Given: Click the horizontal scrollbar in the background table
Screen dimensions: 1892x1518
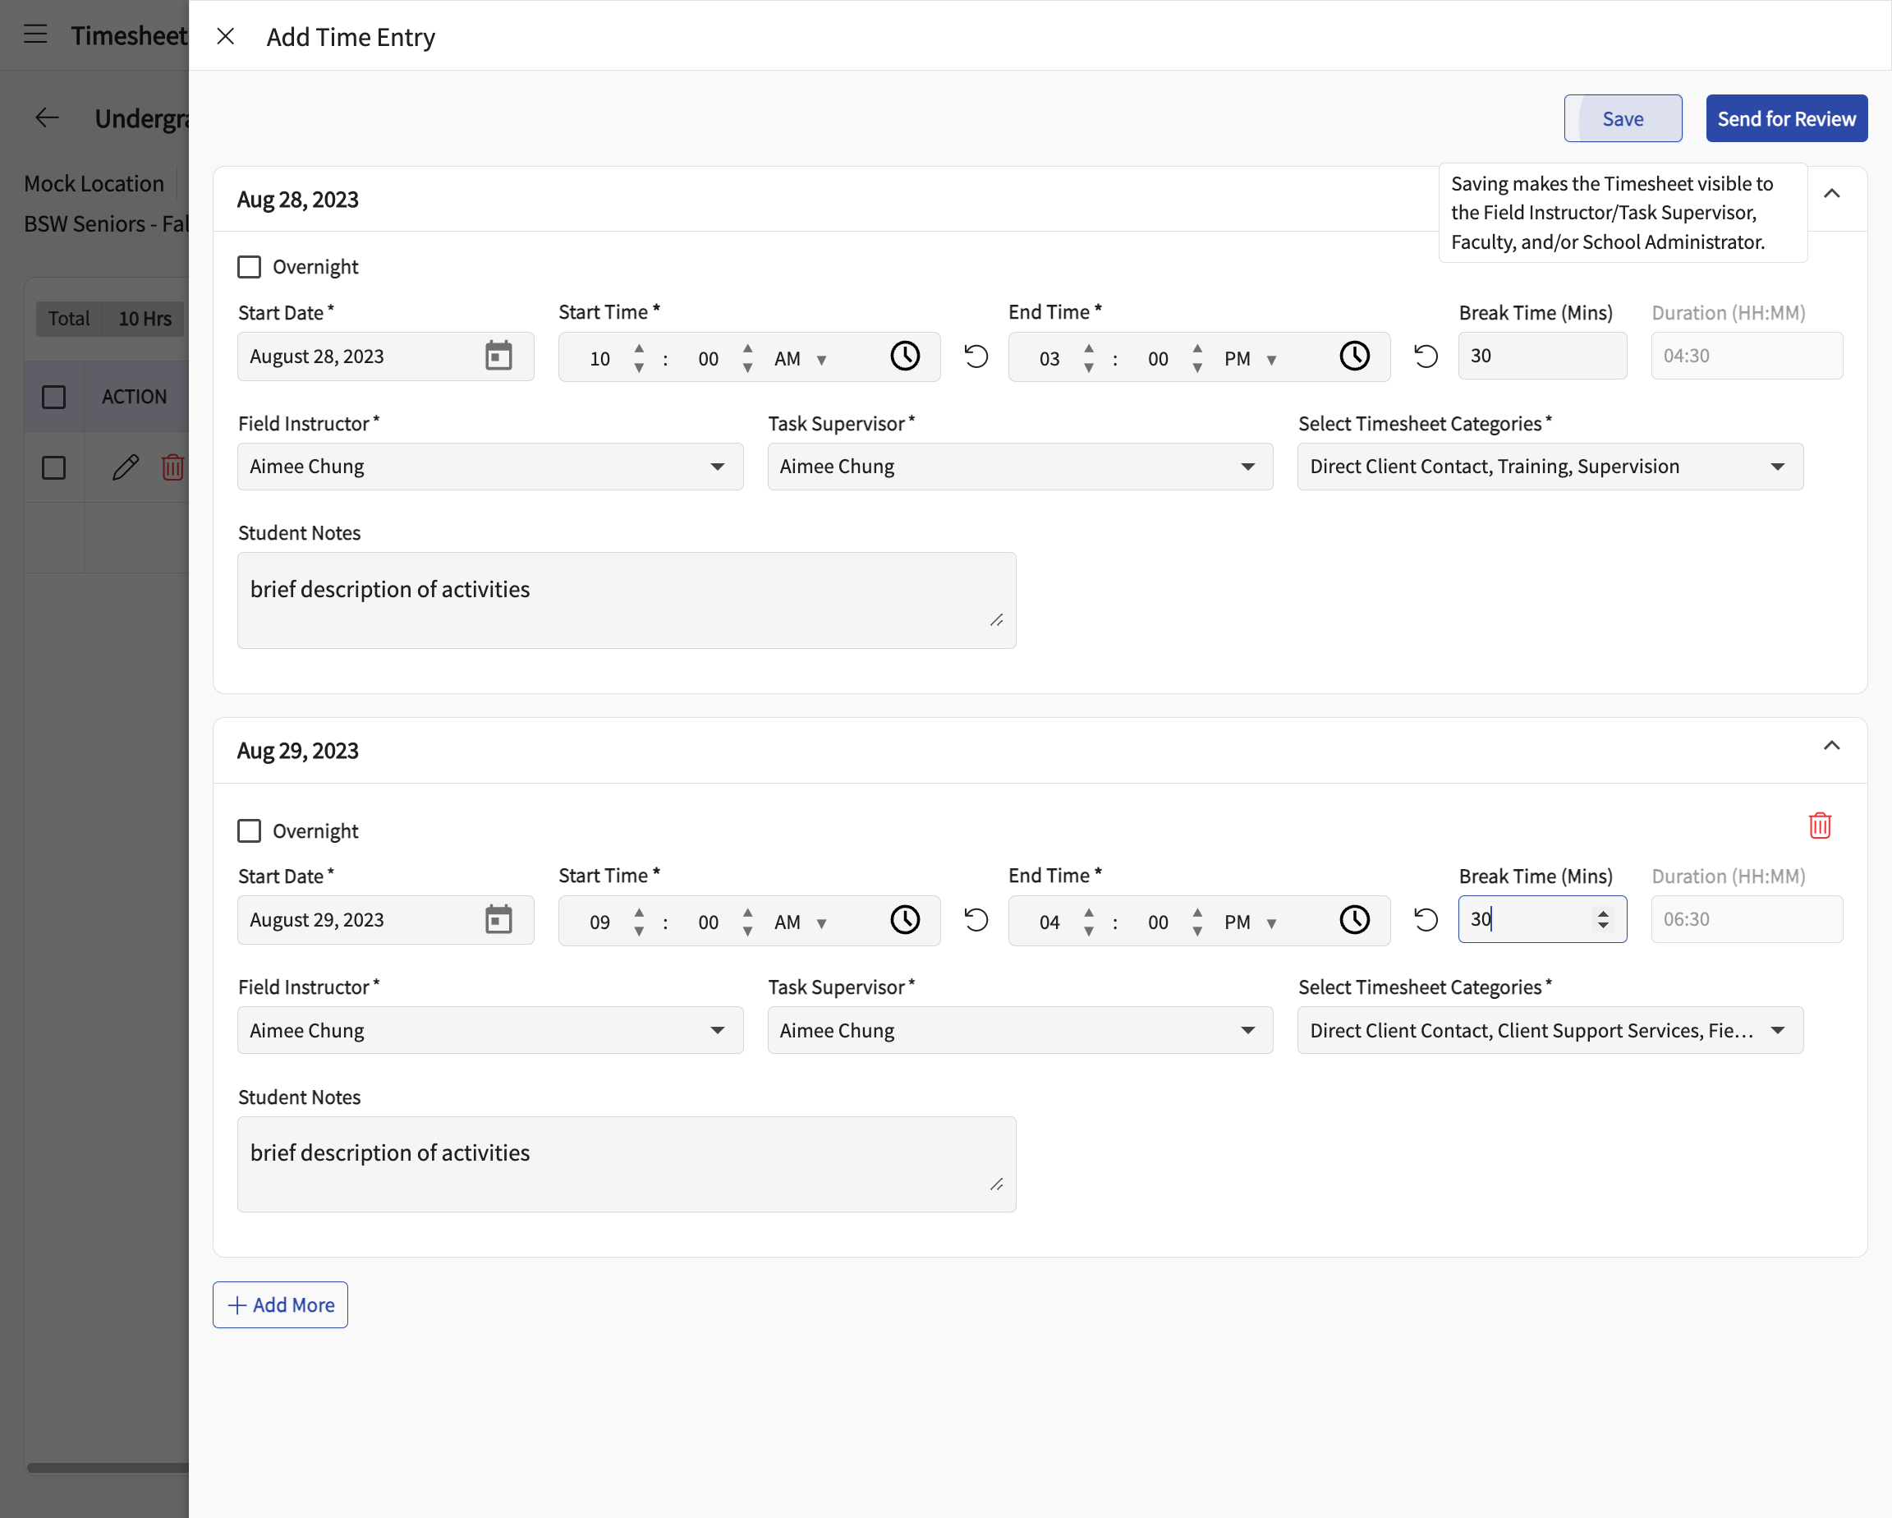Looking at the screenshot, I should [x=107, y=1467].
